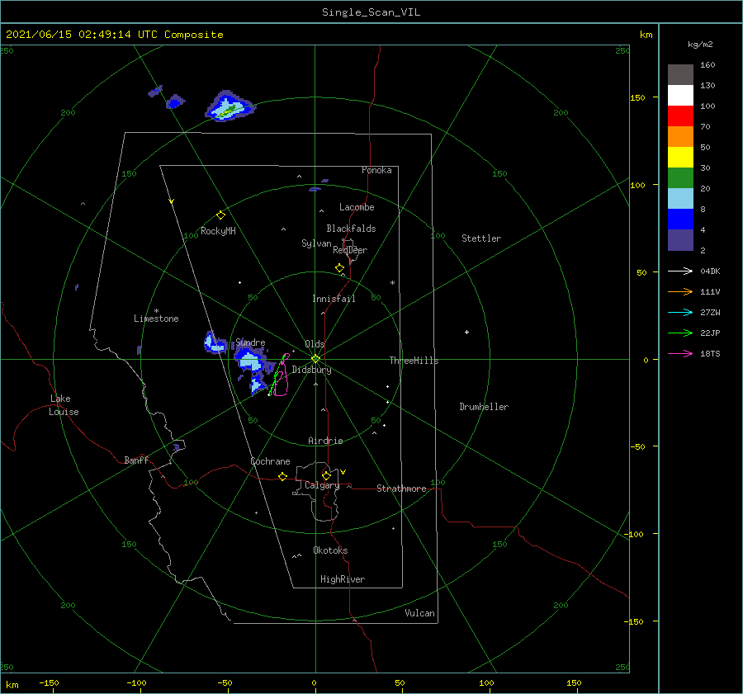The image size is (743, 694).
Task: Click the yellow diamond marker below RedDeer
Action: click(x=339, y=267)
